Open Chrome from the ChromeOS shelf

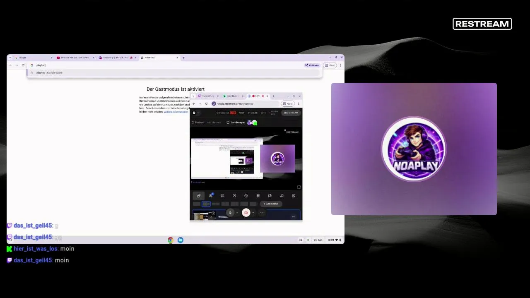click(x=170, y=240)
